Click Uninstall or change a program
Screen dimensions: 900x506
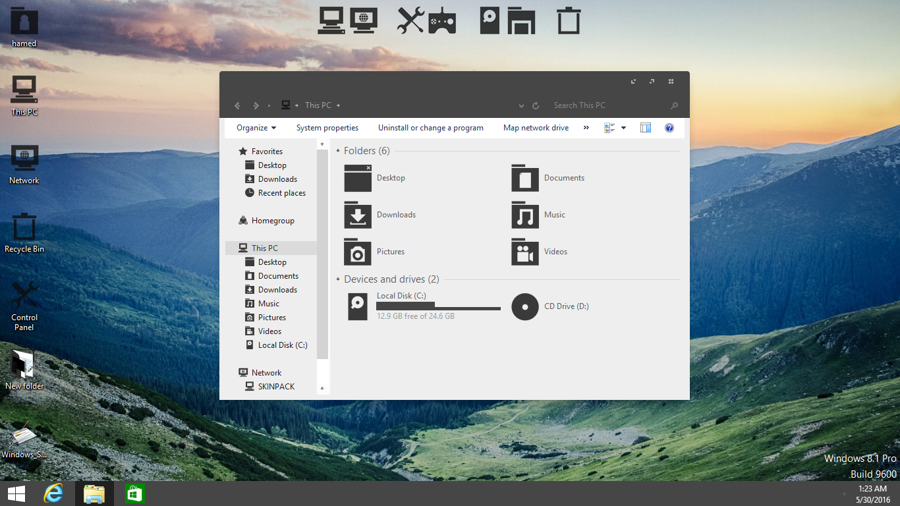[x=431, y=128]
